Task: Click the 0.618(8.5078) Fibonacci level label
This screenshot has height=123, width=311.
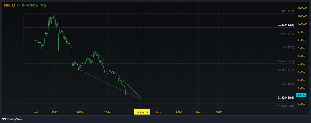Action: (286, 33)
